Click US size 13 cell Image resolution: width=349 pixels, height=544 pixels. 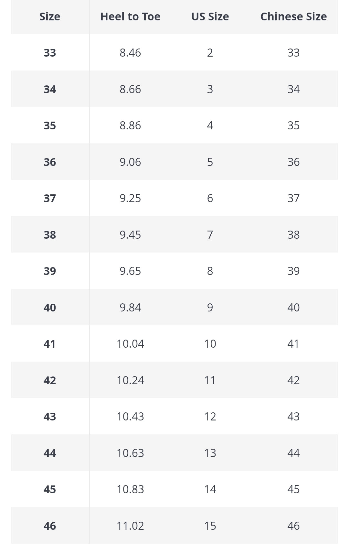click(x=210, y=453)
